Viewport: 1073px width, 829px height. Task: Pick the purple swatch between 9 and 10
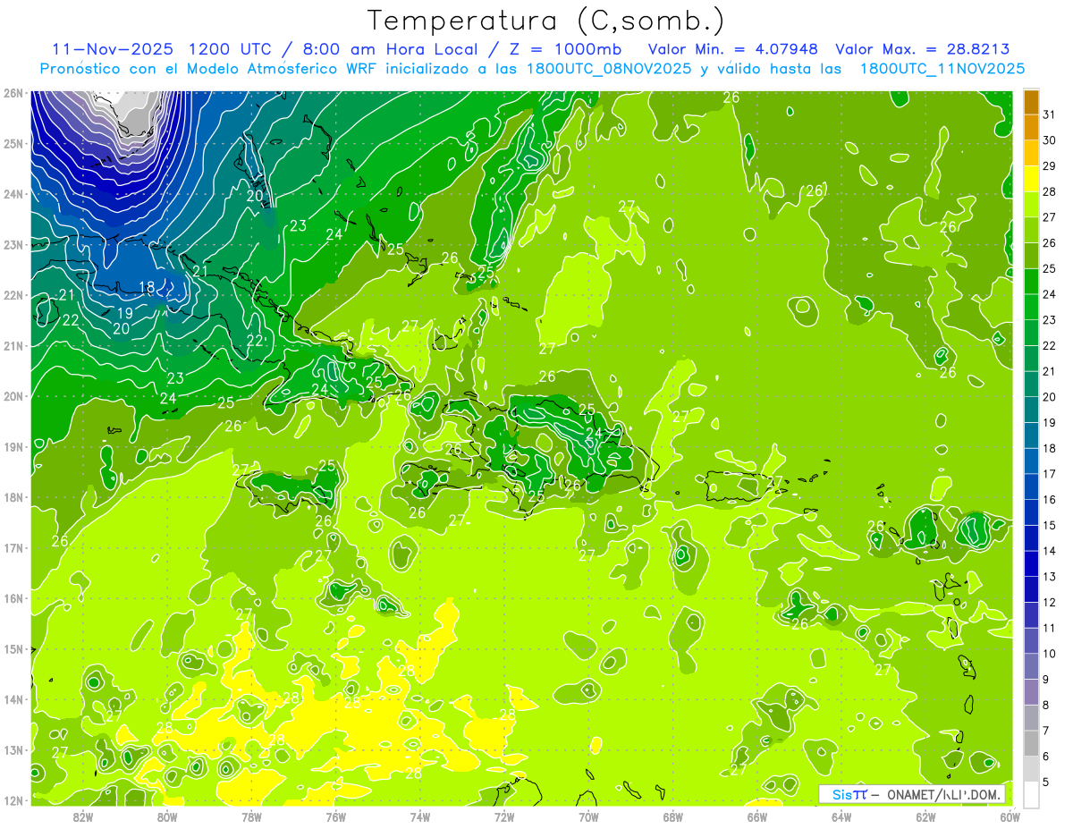click(x=1031, y=666)
